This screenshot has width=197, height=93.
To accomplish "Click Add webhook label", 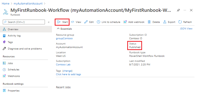I will pos(136,22).
